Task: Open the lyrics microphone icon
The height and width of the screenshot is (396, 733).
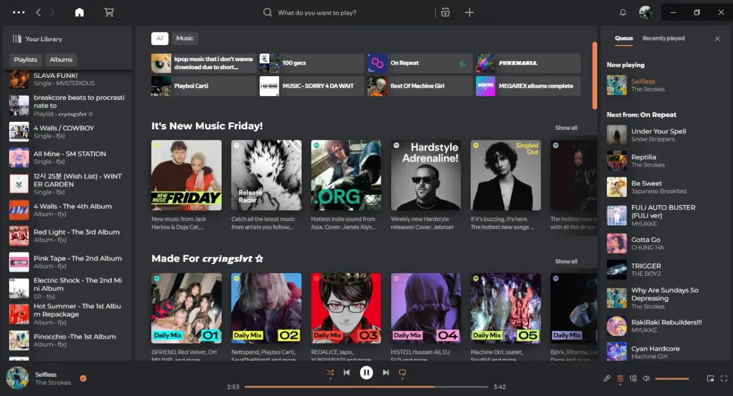Action: click(608, 378)
